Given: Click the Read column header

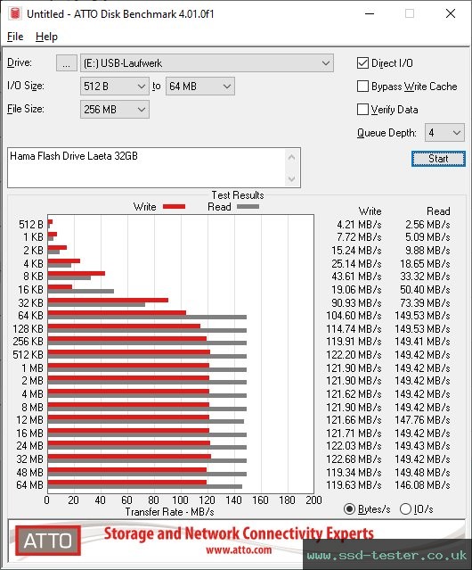Looking at the screenshot, I should point(438,211).
